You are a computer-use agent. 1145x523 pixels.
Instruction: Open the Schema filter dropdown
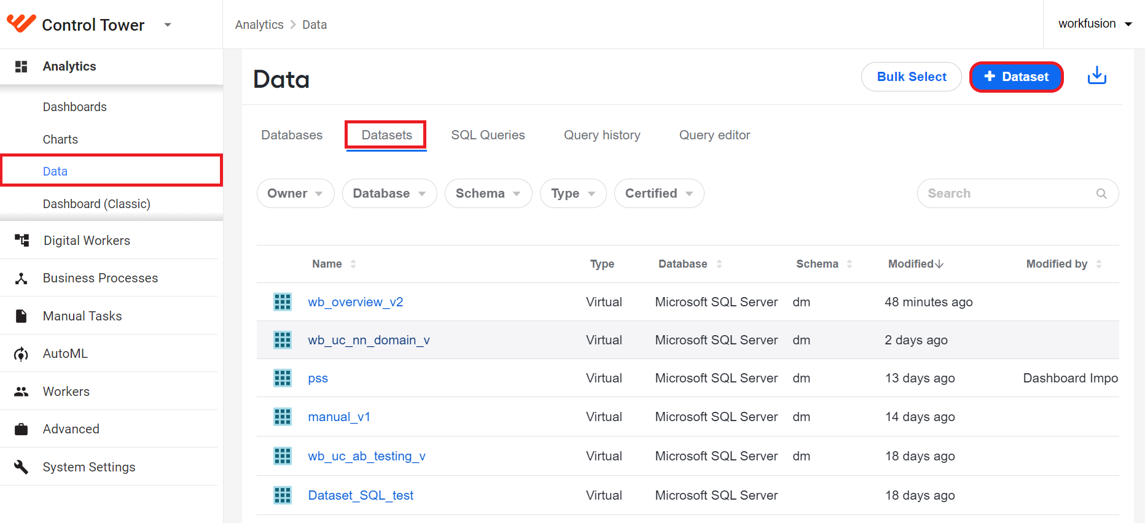(x=488, y=193)
